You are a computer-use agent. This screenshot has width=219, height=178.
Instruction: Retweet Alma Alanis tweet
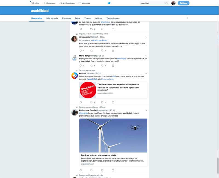[91, 51]
